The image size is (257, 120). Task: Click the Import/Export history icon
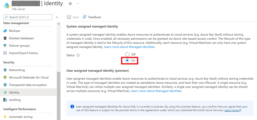coord(5,53)
